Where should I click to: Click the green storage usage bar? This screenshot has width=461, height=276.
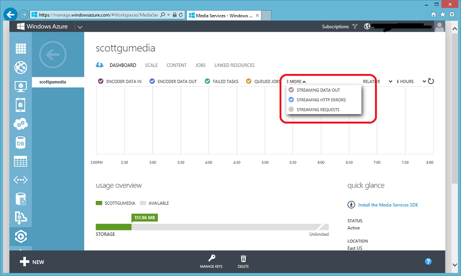point(113,227)
